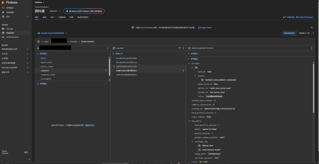Open the three-dot menu of the document panel
The width and height of the screenshot is (319, 164).
click(x=312, y=48)
